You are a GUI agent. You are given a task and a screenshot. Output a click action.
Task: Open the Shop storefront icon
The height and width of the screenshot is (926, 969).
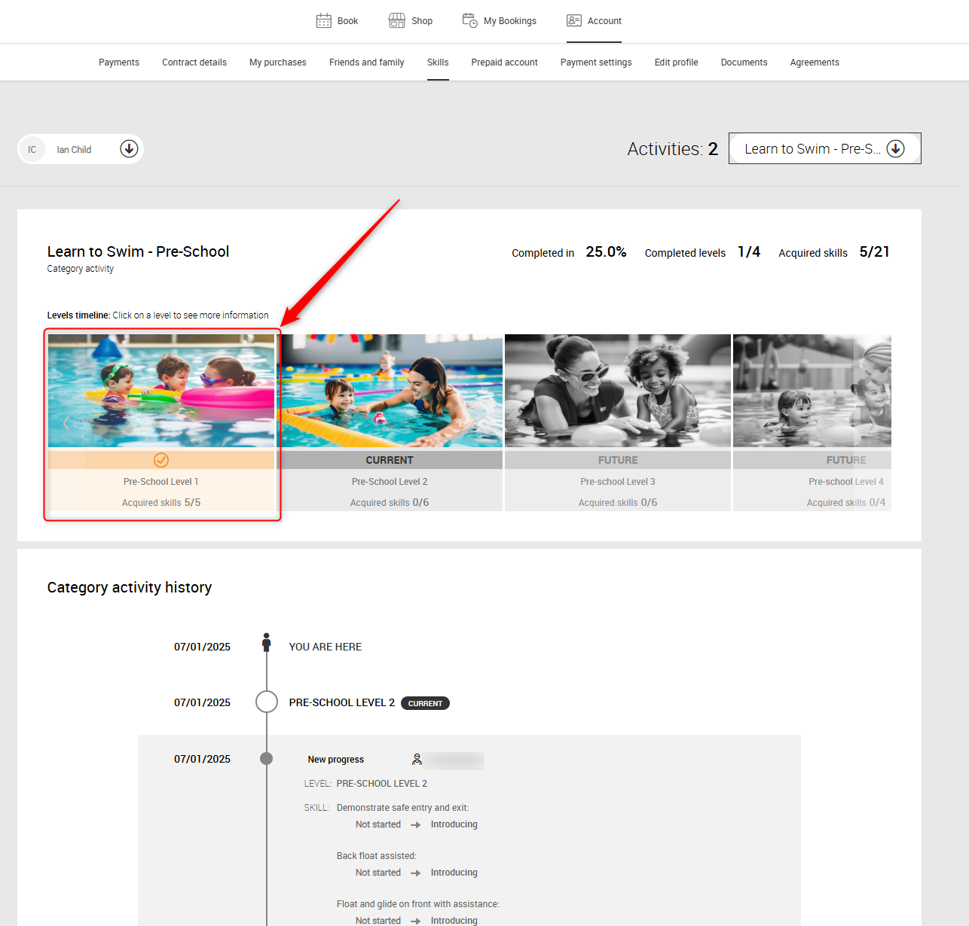click(396, 21)
